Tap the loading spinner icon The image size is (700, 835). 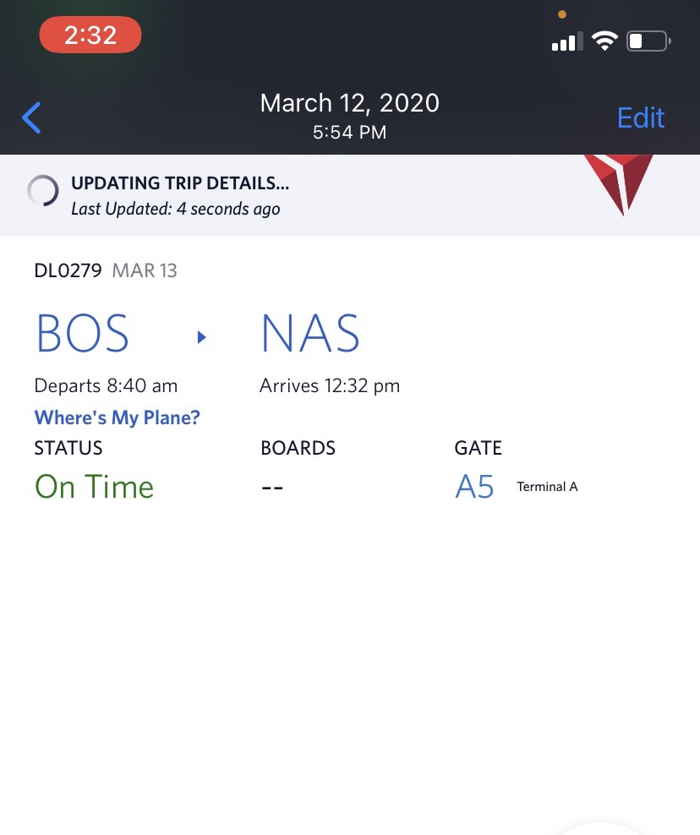(43, 191)
